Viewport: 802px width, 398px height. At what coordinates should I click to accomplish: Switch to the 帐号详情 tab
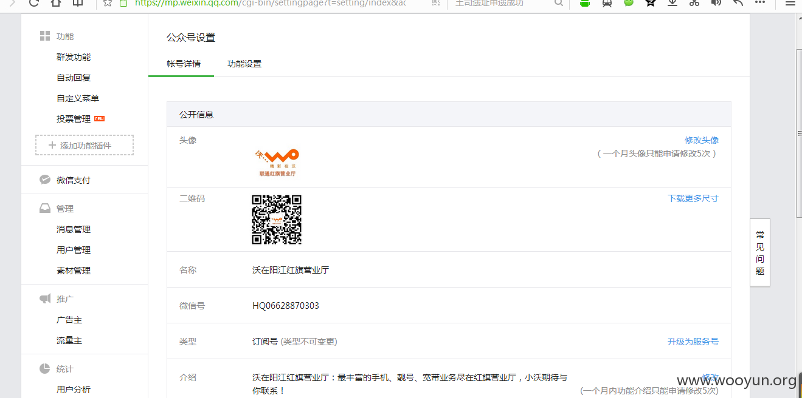(184, 64)
